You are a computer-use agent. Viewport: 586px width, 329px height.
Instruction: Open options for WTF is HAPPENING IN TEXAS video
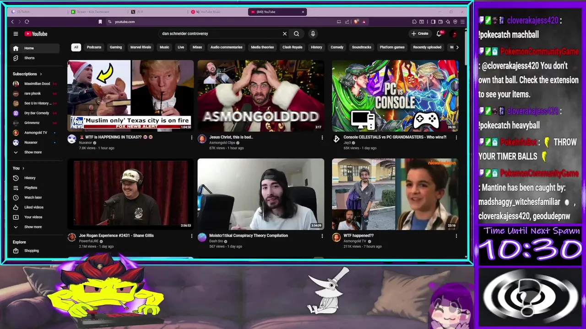click(x=192, y=138)
